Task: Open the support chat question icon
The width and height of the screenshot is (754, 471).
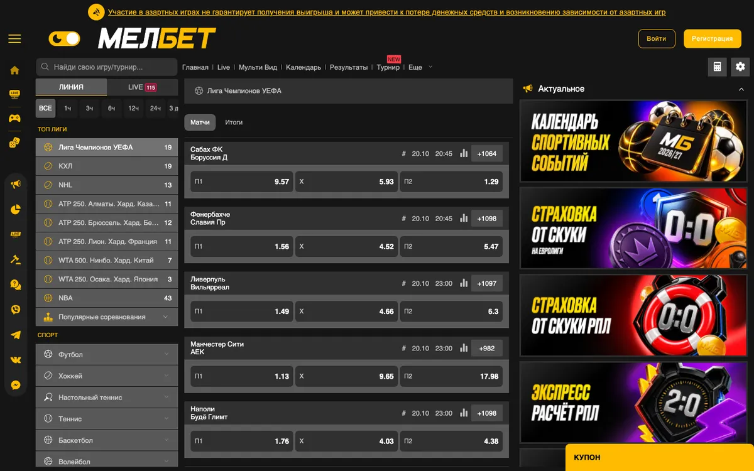Action: tap(16, 284)
